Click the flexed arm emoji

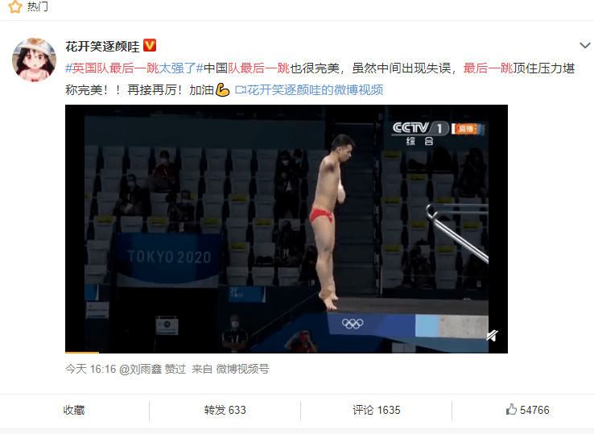[222, 90]
